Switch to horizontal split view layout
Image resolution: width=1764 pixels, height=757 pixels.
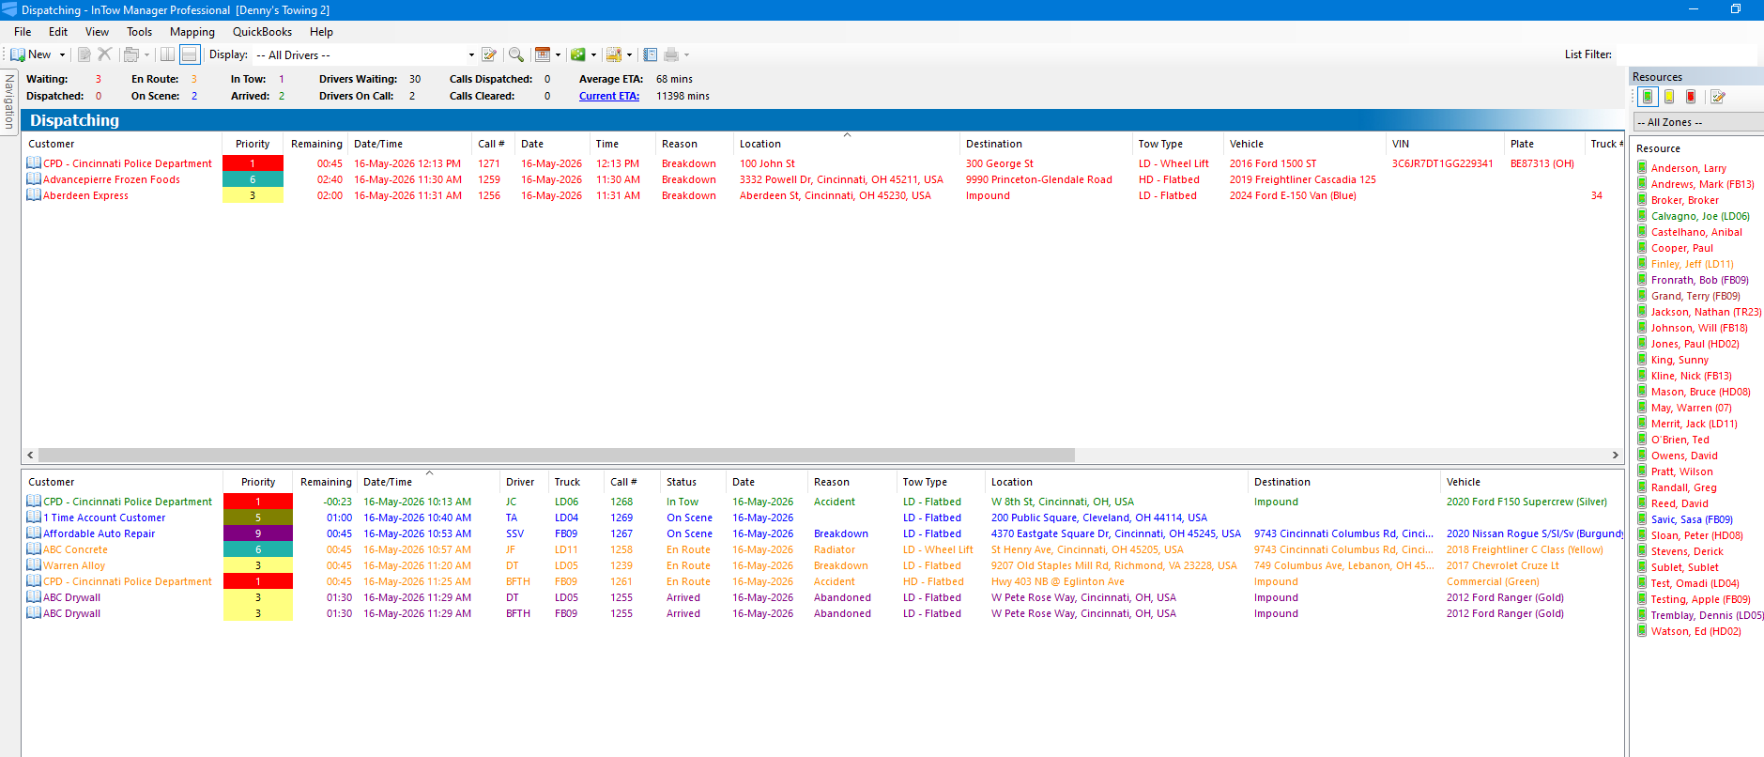189,54
